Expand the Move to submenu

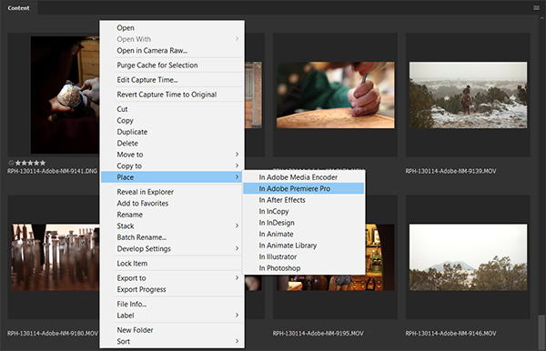click(x=172, y=155)
